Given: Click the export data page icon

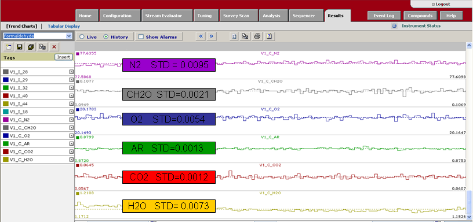Looking at the screenshot, I should pos(234,36).
